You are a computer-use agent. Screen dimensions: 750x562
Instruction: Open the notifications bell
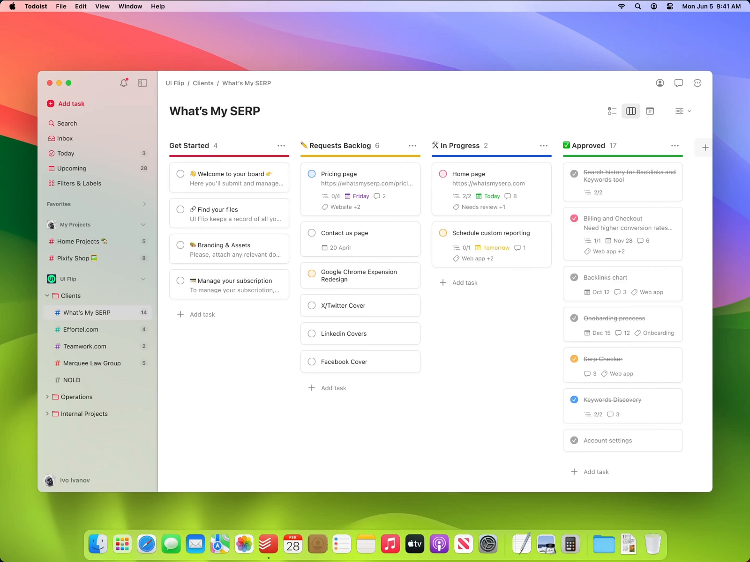(124, 83)
